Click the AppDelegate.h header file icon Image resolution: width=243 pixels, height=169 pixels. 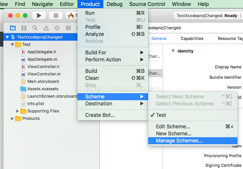point(23,52)
